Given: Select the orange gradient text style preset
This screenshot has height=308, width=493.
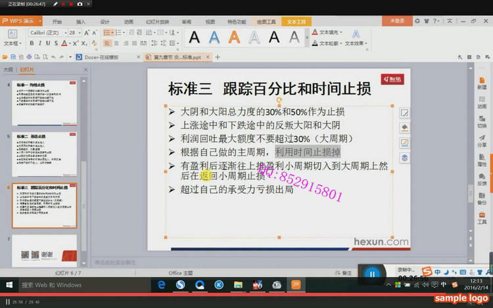Looking at the screenshot, I should click(234, 37).
